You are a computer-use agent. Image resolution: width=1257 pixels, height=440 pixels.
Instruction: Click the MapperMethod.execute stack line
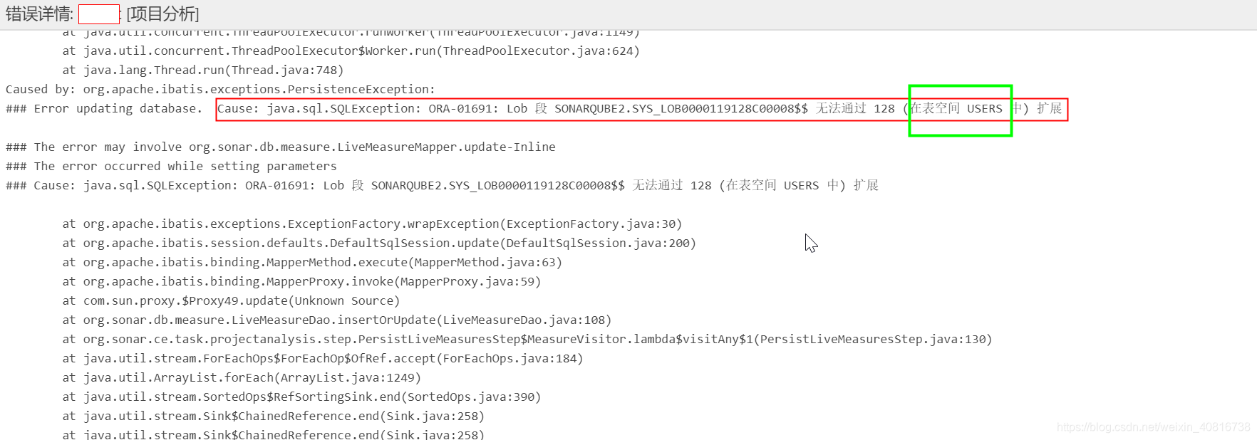(x=312, y=263)
